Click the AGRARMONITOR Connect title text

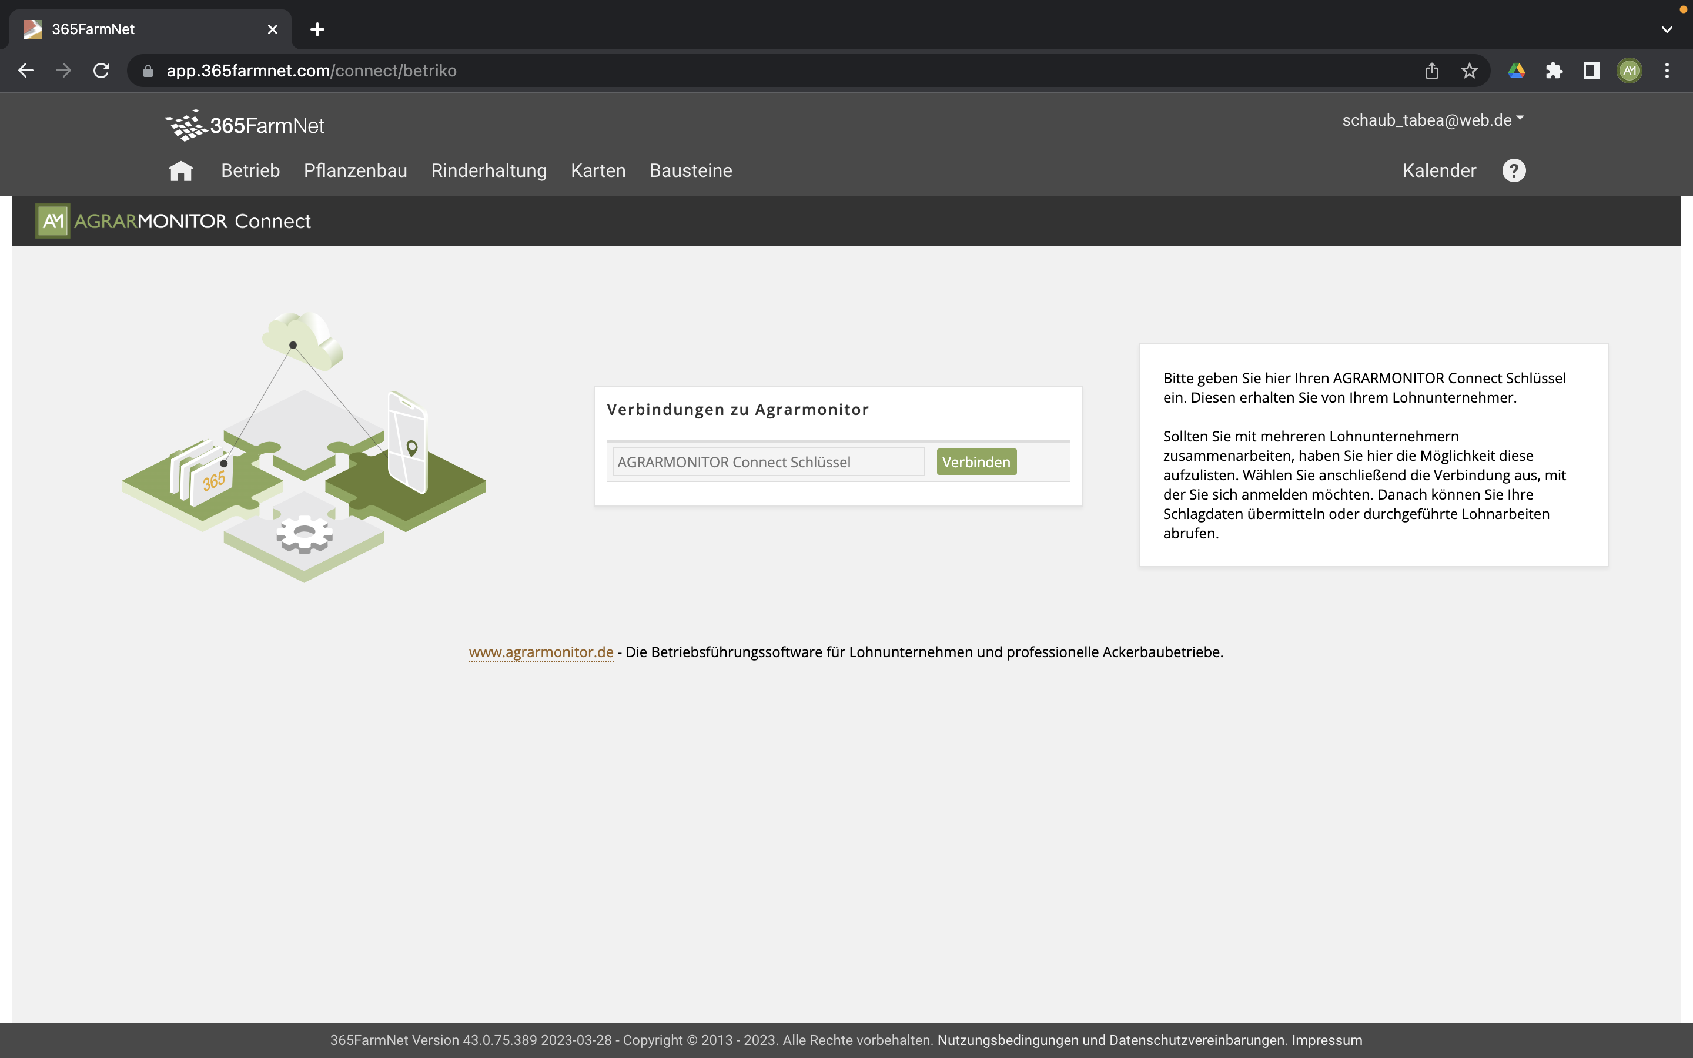192,221
